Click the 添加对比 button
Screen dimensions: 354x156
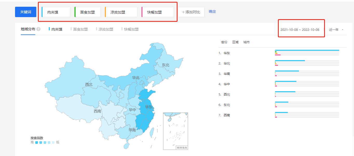point(191,12)
